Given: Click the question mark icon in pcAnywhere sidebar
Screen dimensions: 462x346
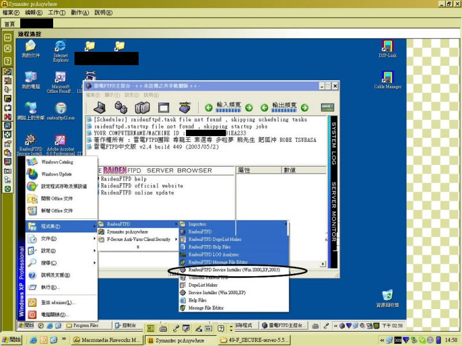Looking at the screenshot, I should point(8,61).
